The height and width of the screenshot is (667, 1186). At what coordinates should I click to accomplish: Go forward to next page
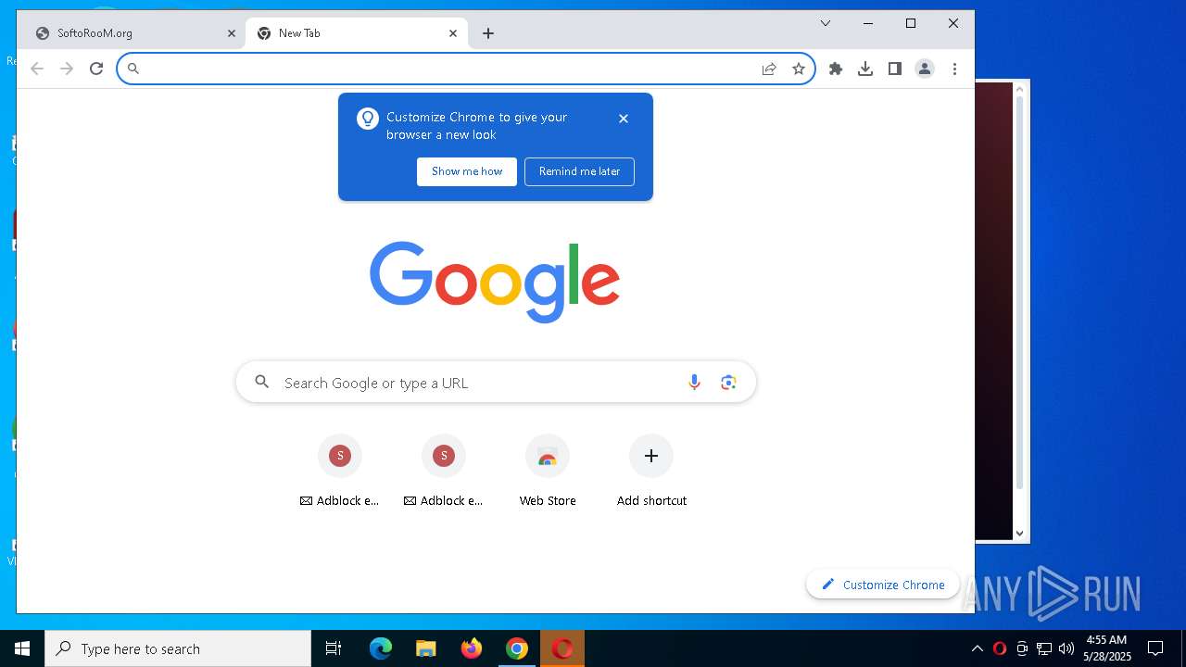point(67,69)
